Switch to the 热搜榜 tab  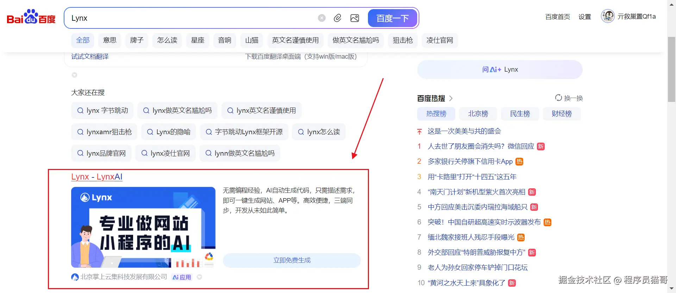(x=436, y=114)
